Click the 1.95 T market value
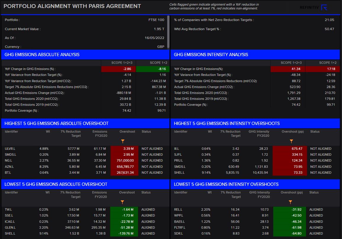Viewport: 342px width, 239px height. [159, 29]
